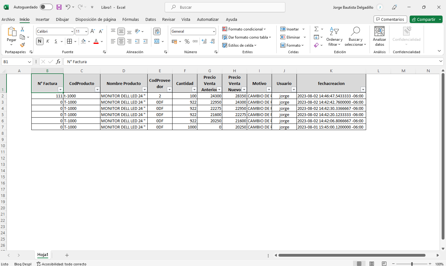Click the Format Painter brush icon
Viewport: 446px width, 266px height.
point(22,45)
